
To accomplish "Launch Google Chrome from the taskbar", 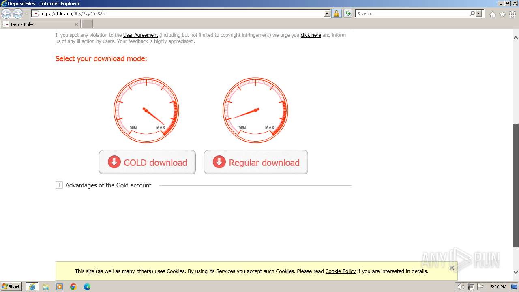I will [73, 287].
